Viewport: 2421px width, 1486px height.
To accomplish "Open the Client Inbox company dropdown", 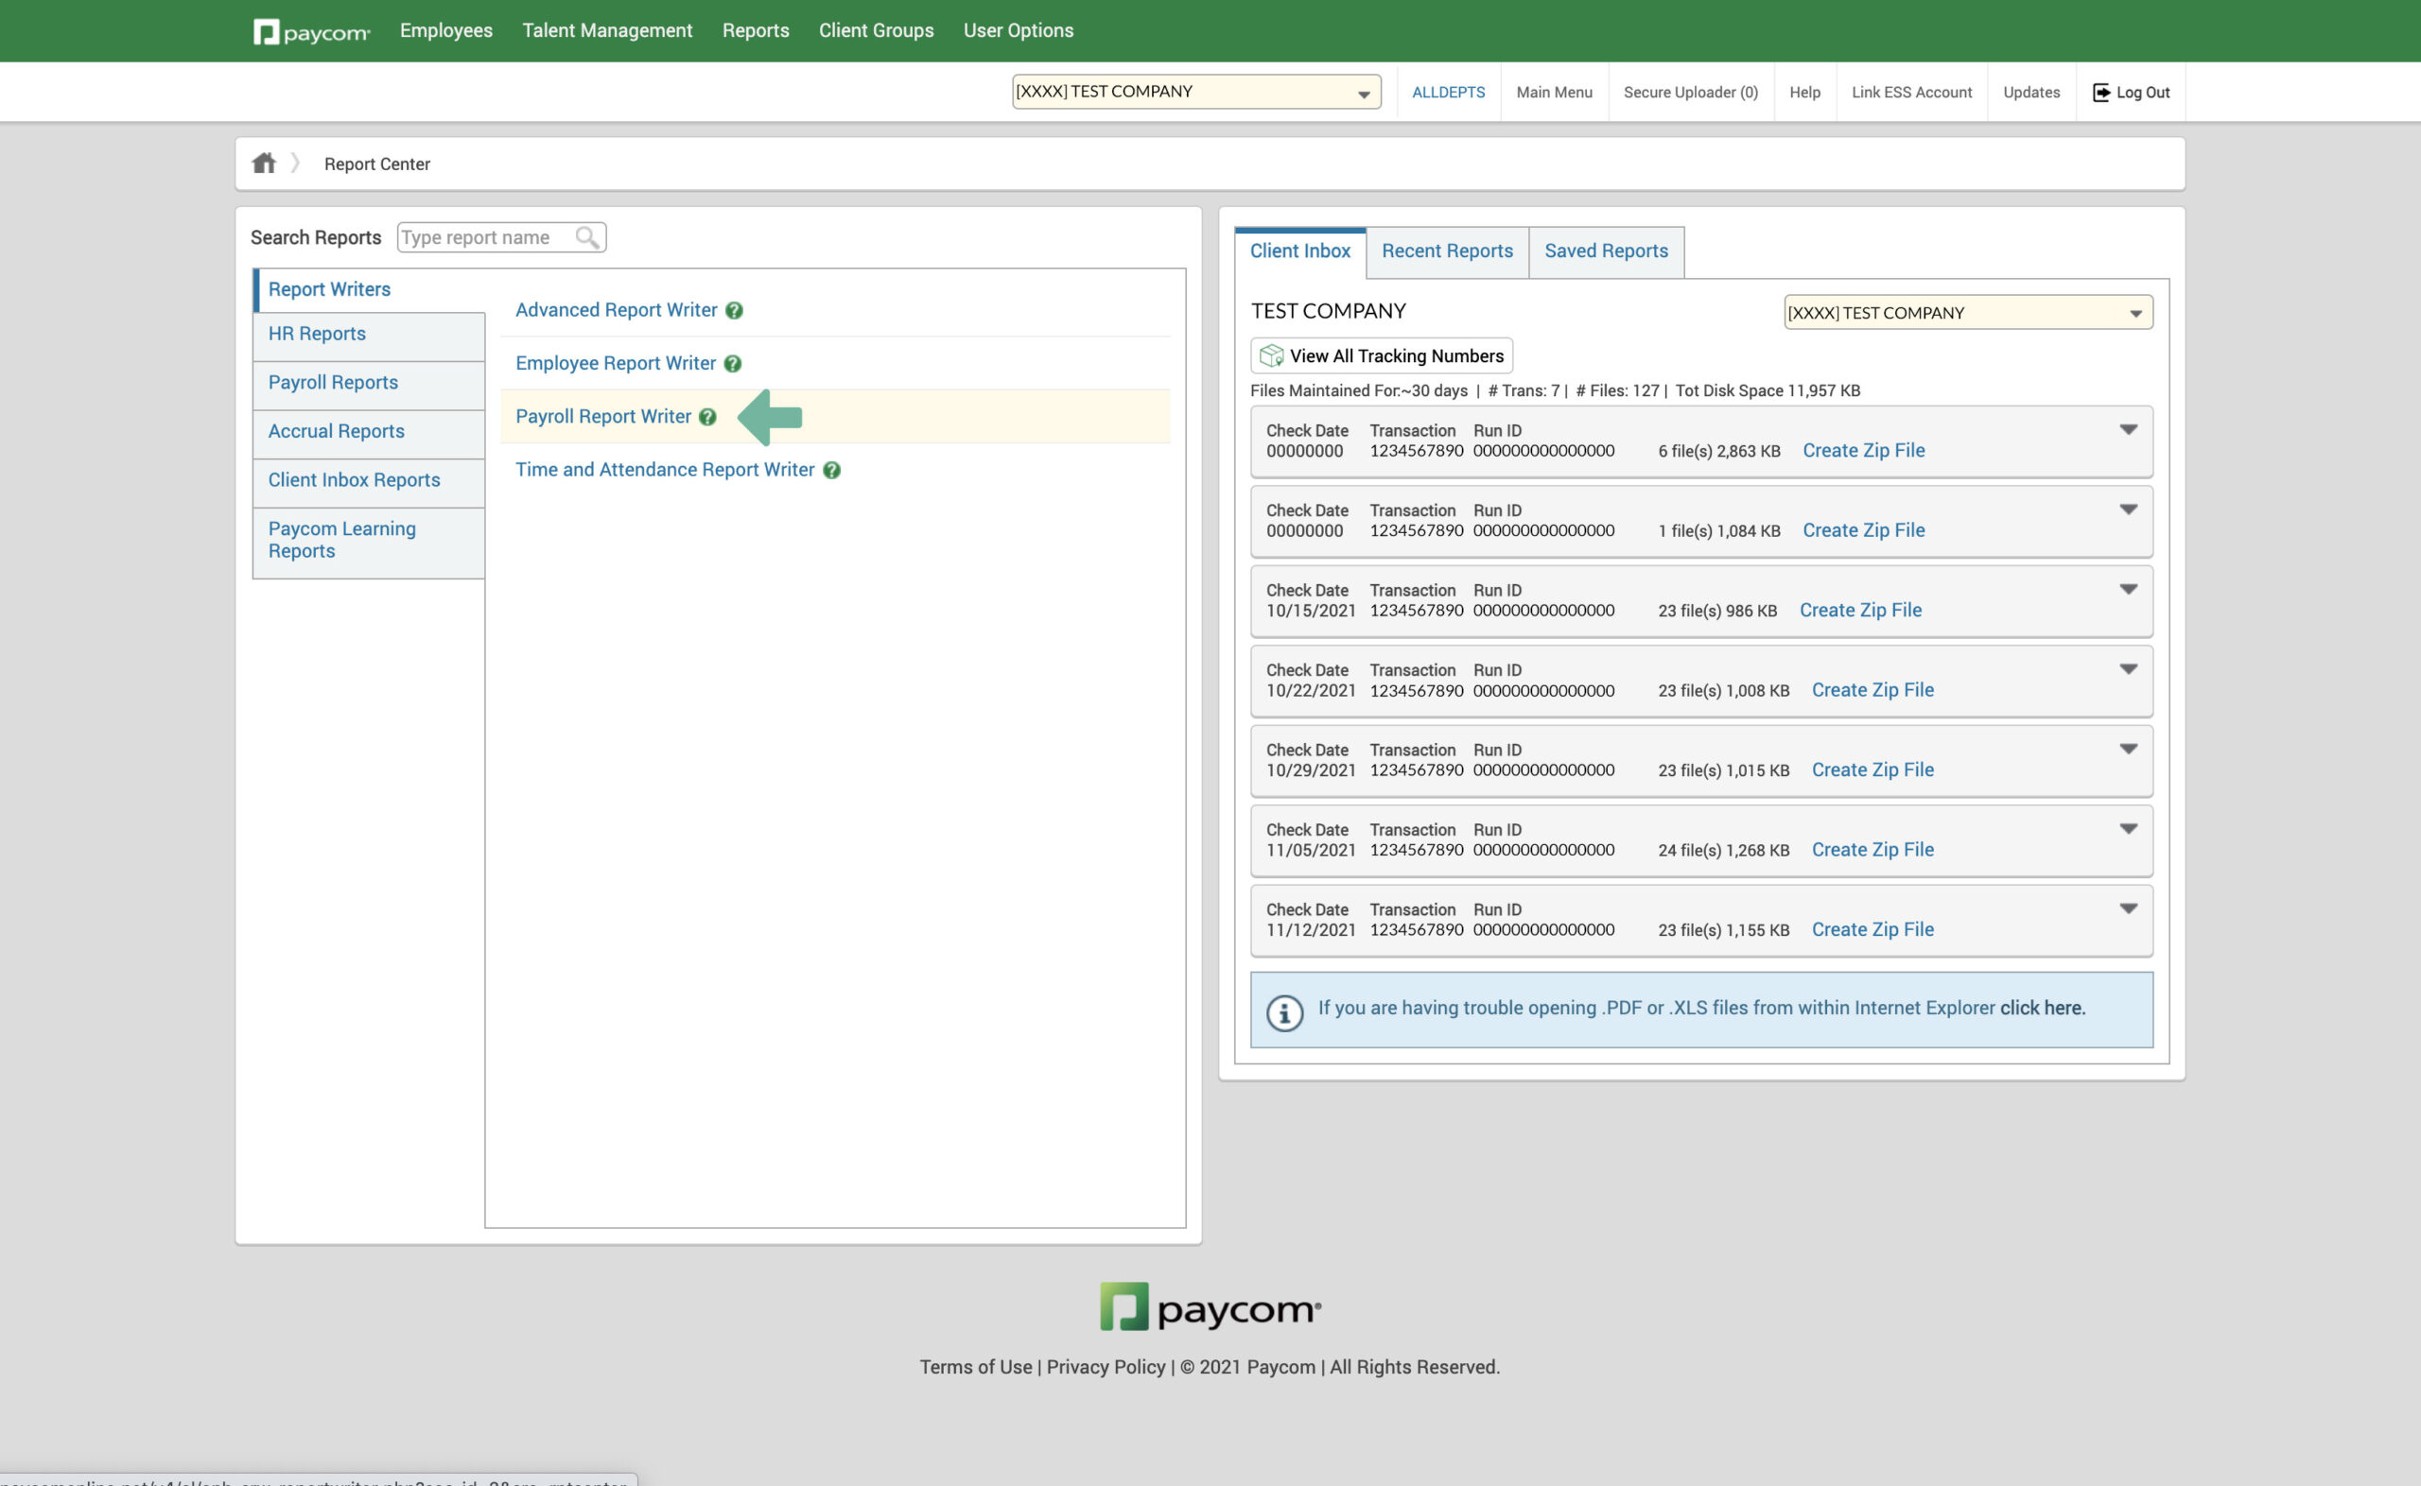I will [1968, 313].
